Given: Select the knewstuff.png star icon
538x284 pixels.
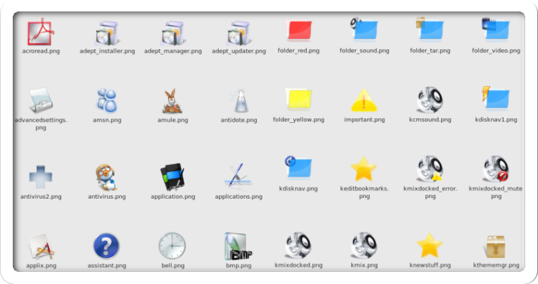Looking at the screenshot, I should pyautogui.click(x=429, y=246).
